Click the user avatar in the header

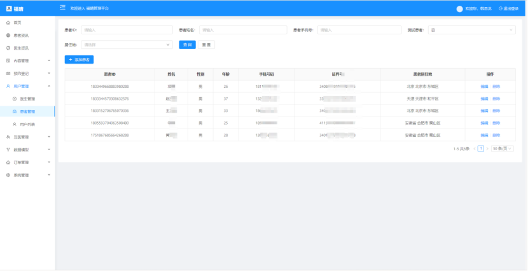460,8
